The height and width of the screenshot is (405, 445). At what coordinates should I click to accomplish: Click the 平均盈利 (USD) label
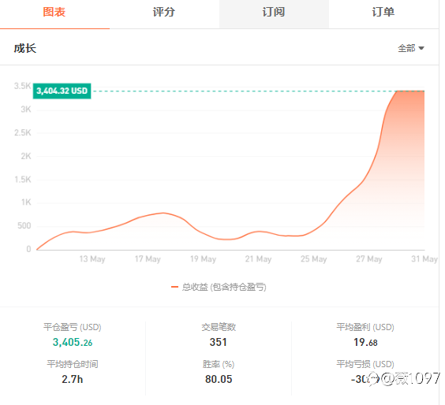point(365,327)
